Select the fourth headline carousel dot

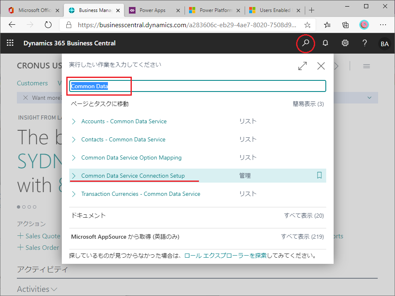tap(35, 207)
